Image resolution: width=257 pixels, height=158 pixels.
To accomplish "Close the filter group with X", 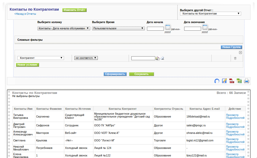I will click(x=240, y=52).
